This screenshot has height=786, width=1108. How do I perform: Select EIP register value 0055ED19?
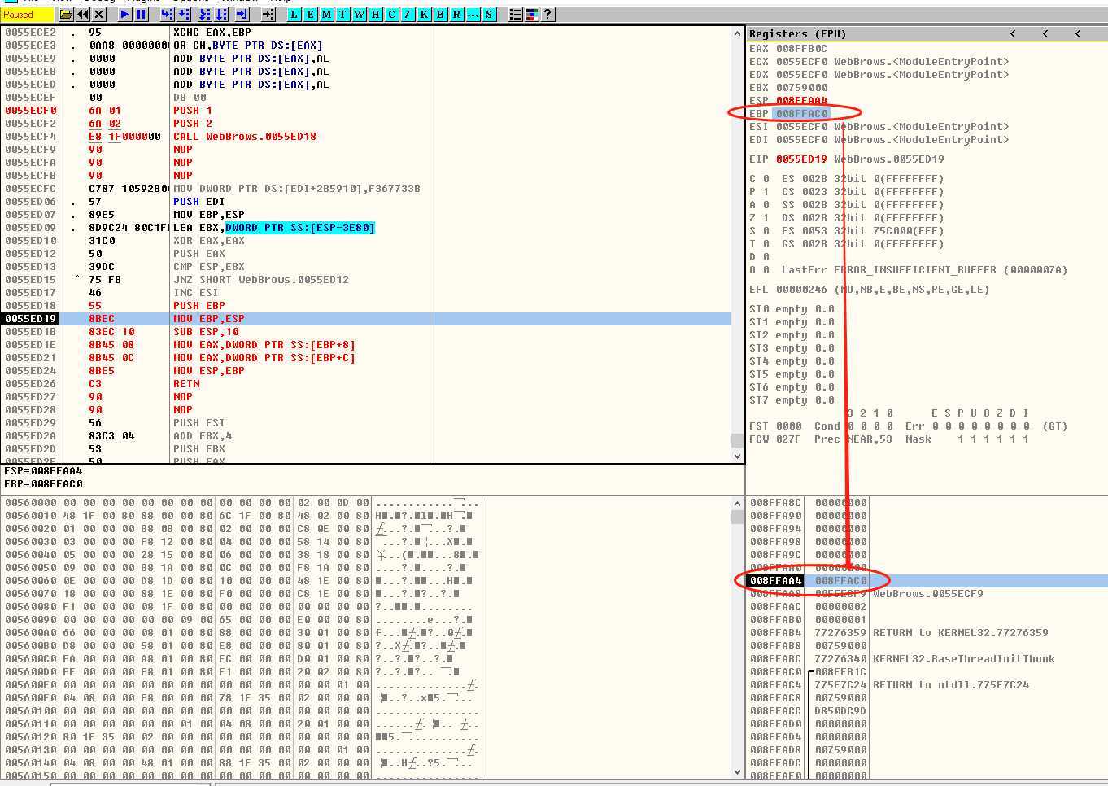point(801,159)
